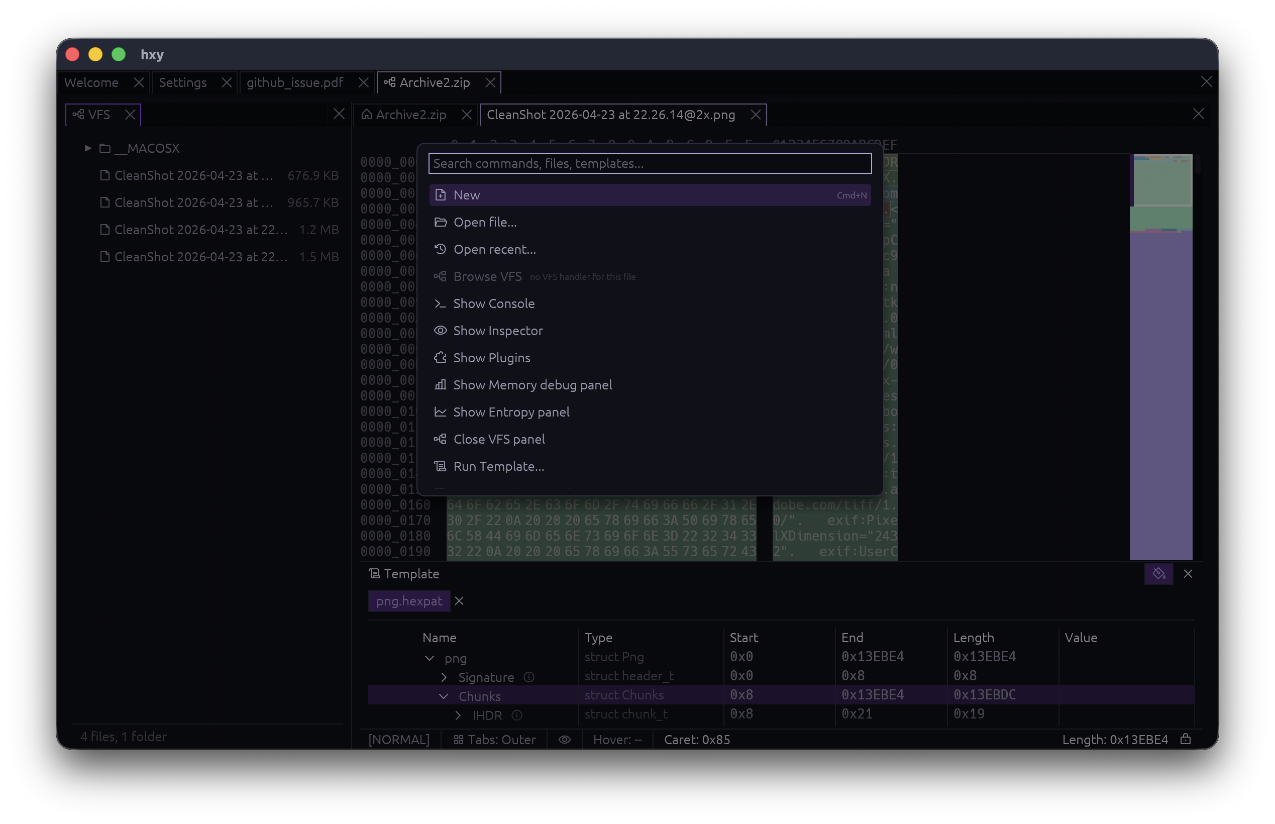Click Tabs: Outer in status bar
1275x824 pixels.
pyautogui.click(x=494, y=740)
